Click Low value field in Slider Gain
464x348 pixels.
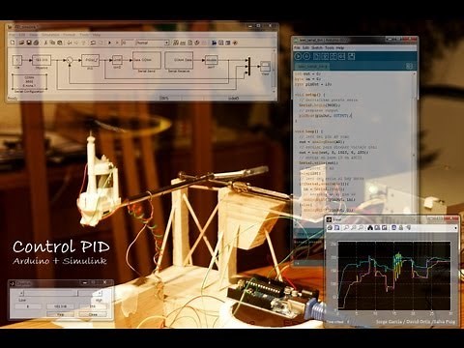(x=28, y=306)
